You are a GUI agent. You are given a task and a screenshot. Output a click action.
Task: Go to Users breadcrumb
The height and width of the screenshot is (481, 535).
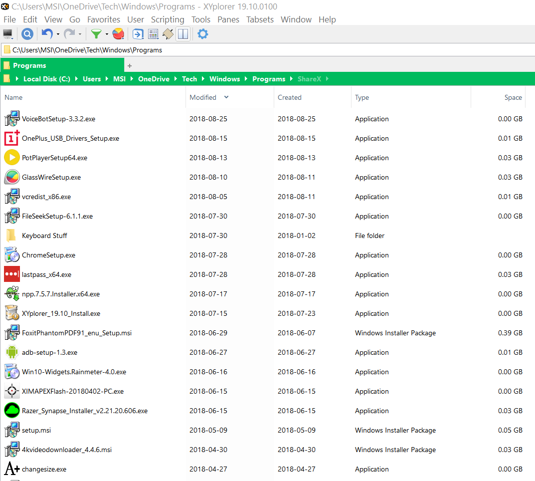(92, 79)
